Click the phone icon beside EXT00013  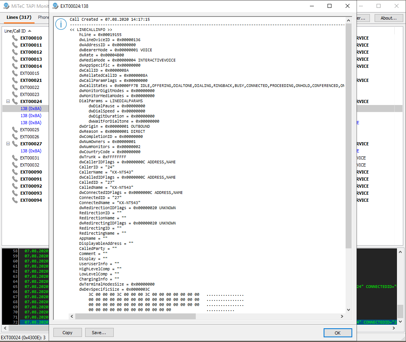point(15,59)
